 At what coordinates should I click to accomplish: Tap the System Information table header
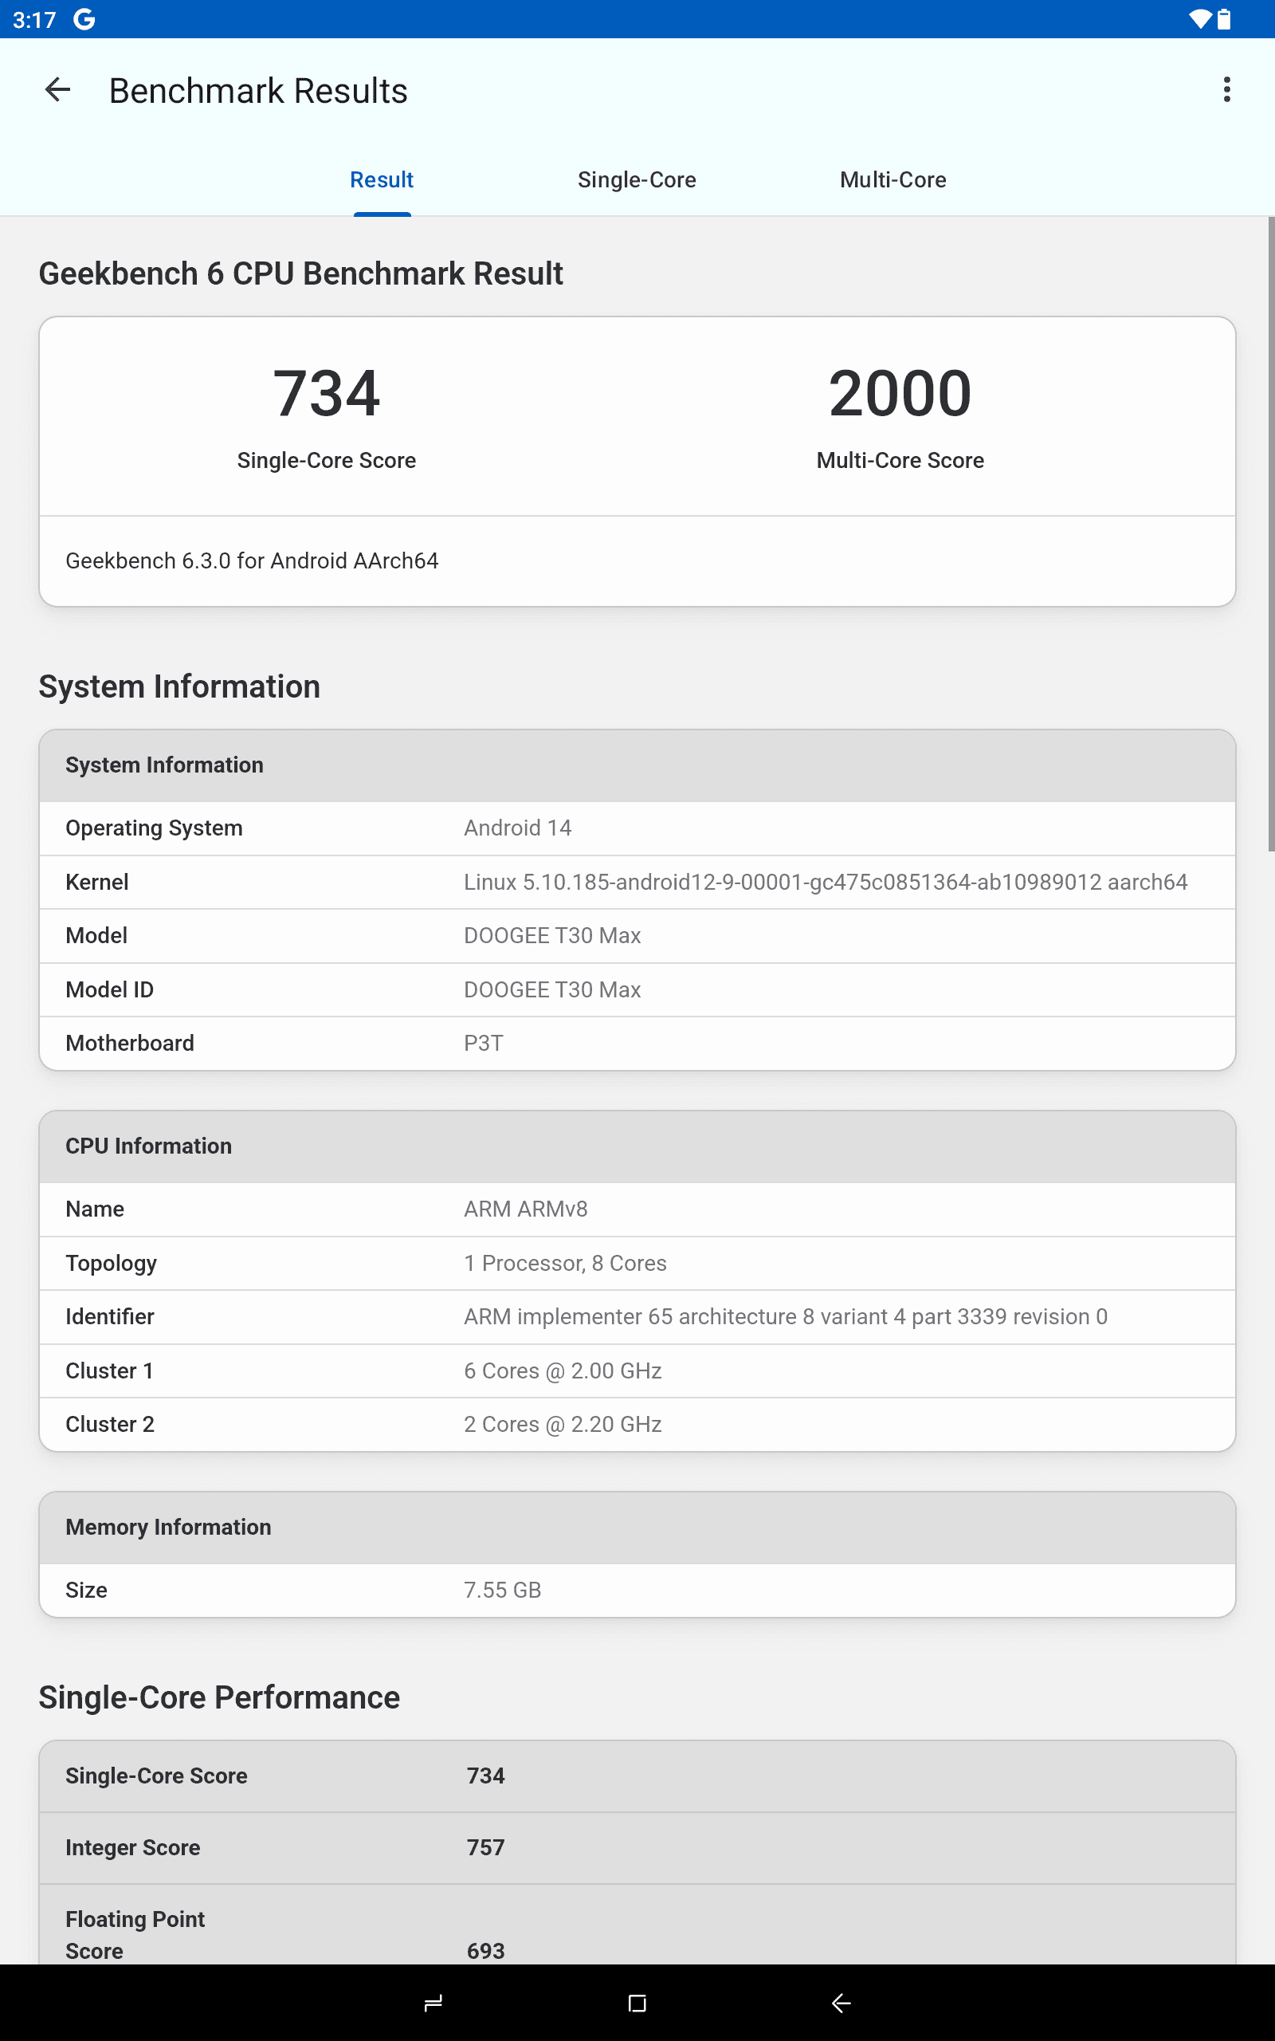point(637,765)
